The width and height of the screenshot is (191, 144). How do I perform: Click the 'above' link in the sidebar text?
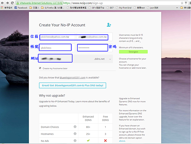(122, 141)
